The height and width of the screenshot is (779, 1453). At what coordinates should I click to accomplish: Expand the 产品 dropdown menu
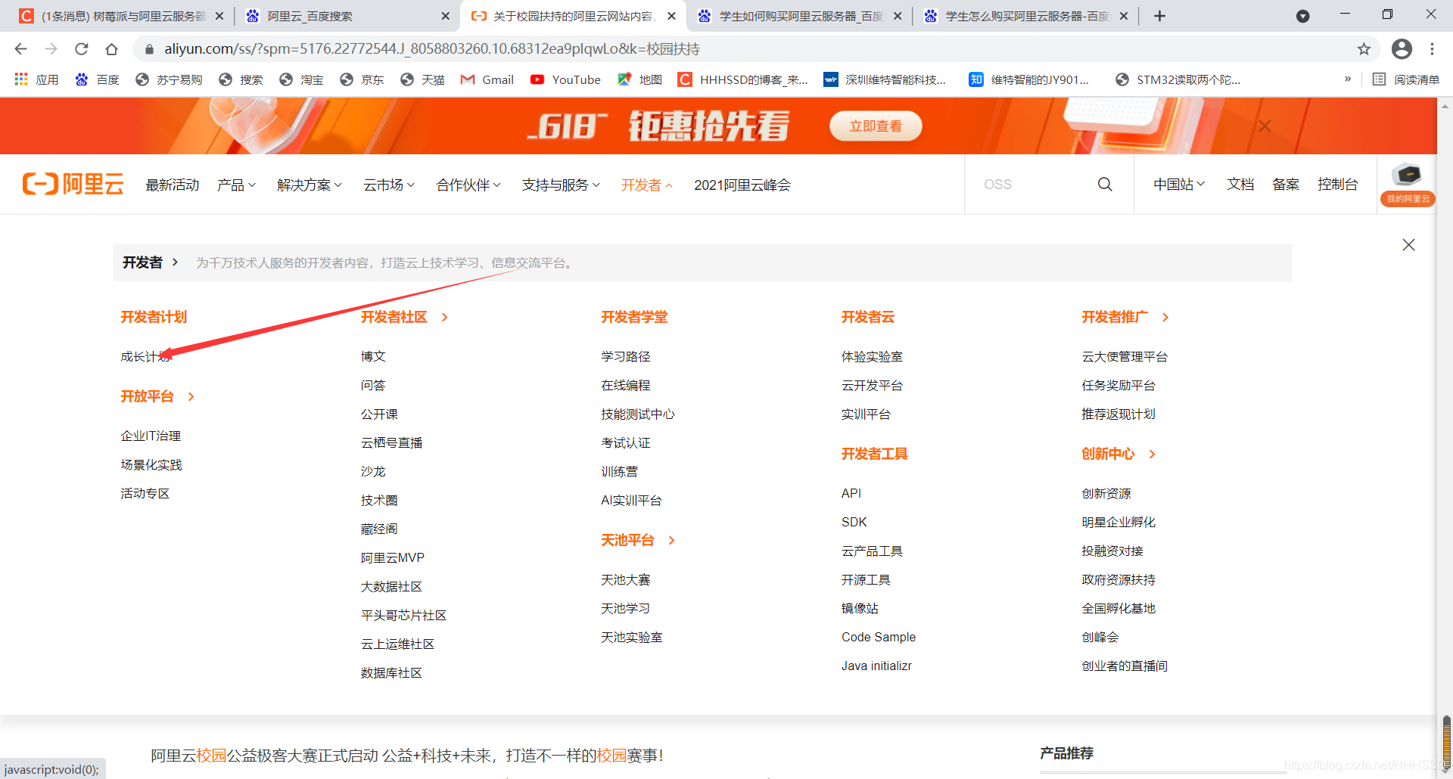click(237, 185)
